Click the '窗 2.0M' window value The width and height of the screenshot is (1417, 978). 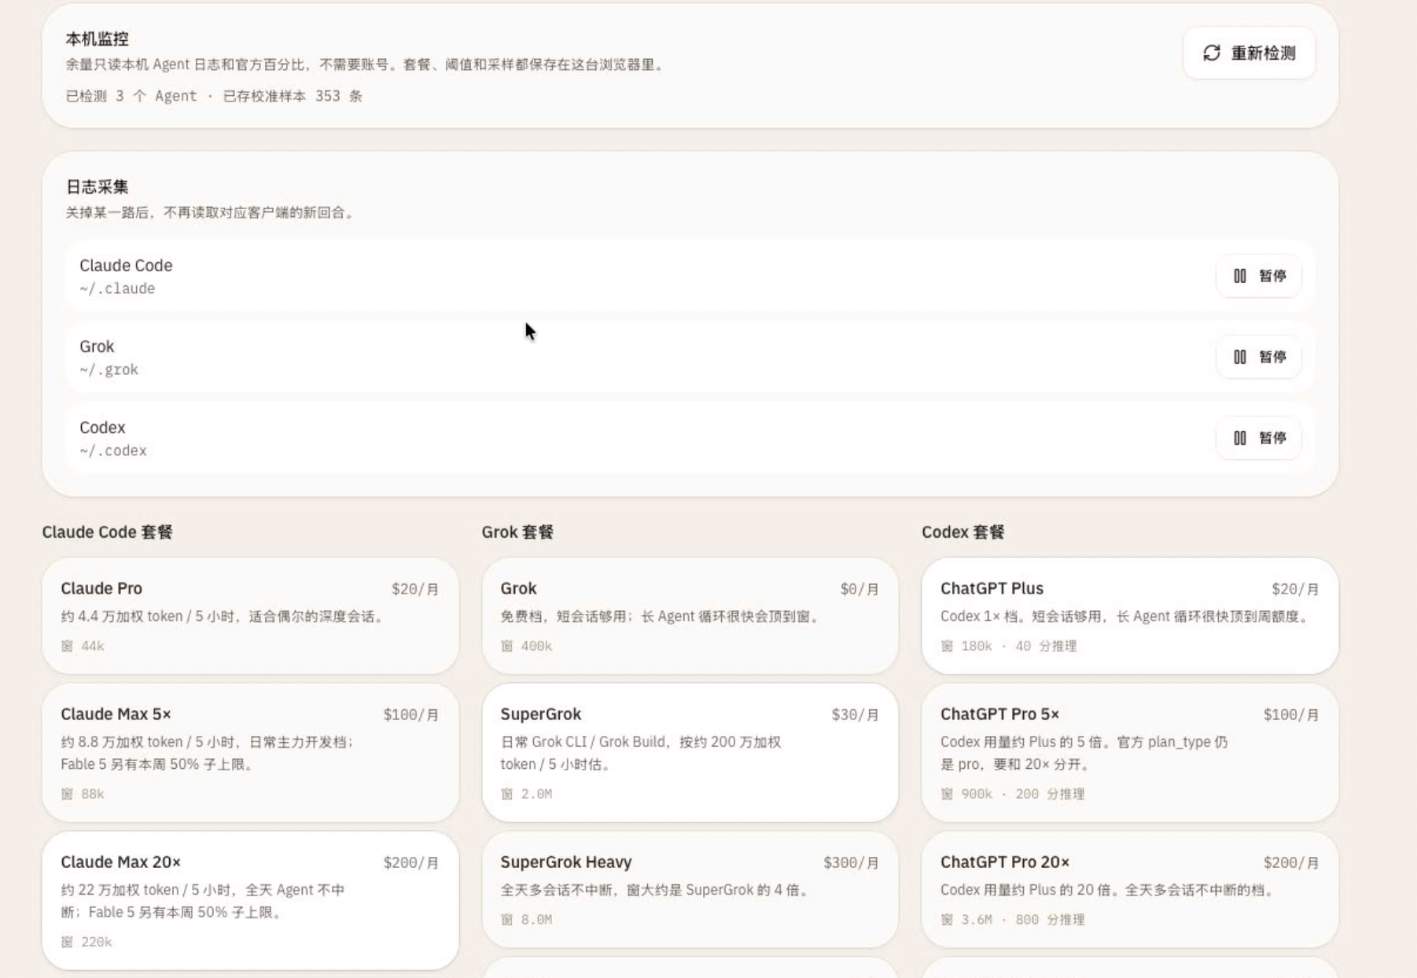526,793
